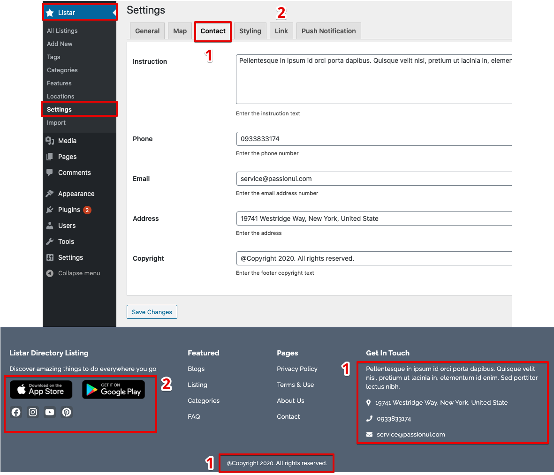Select the Pinterest icon in the footer
The image size is (554, 475).
click(x=66, y=412)
